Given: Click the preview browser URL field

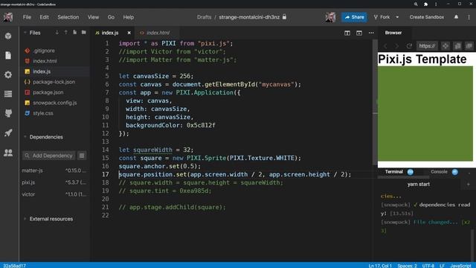Looking at the screenshot, I should coord(427,46).
